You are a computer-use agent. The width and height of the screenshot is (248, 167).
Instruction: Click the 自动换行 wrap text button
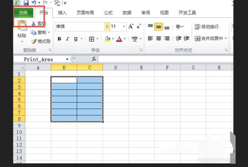point(207,27)
